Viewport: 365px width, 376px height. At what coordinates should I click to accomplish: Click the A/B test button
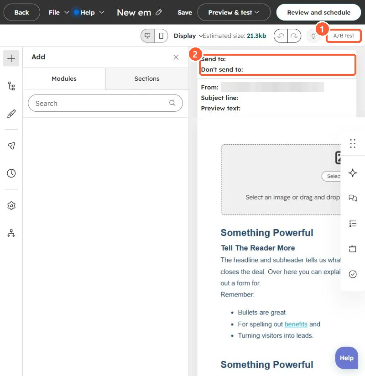pos(344,36)
